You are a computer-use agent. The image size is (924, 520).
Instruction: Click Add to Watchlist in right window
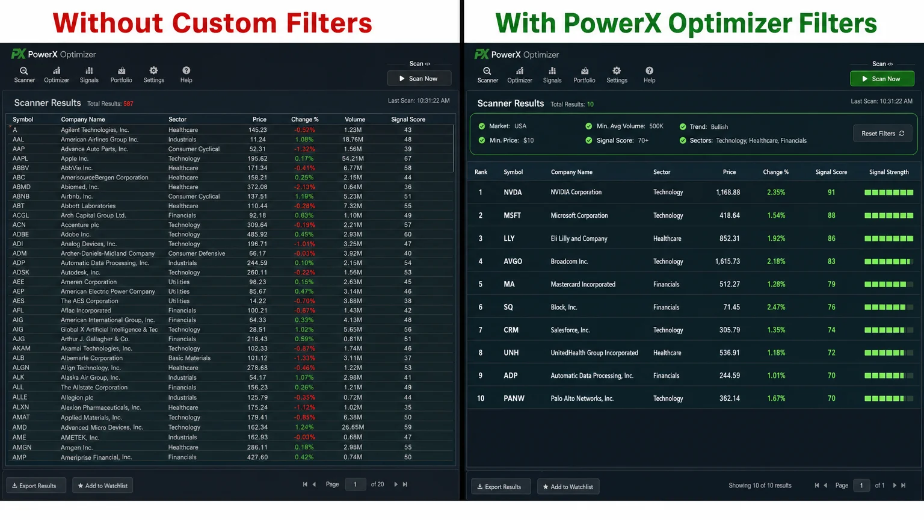click(568, 487)
